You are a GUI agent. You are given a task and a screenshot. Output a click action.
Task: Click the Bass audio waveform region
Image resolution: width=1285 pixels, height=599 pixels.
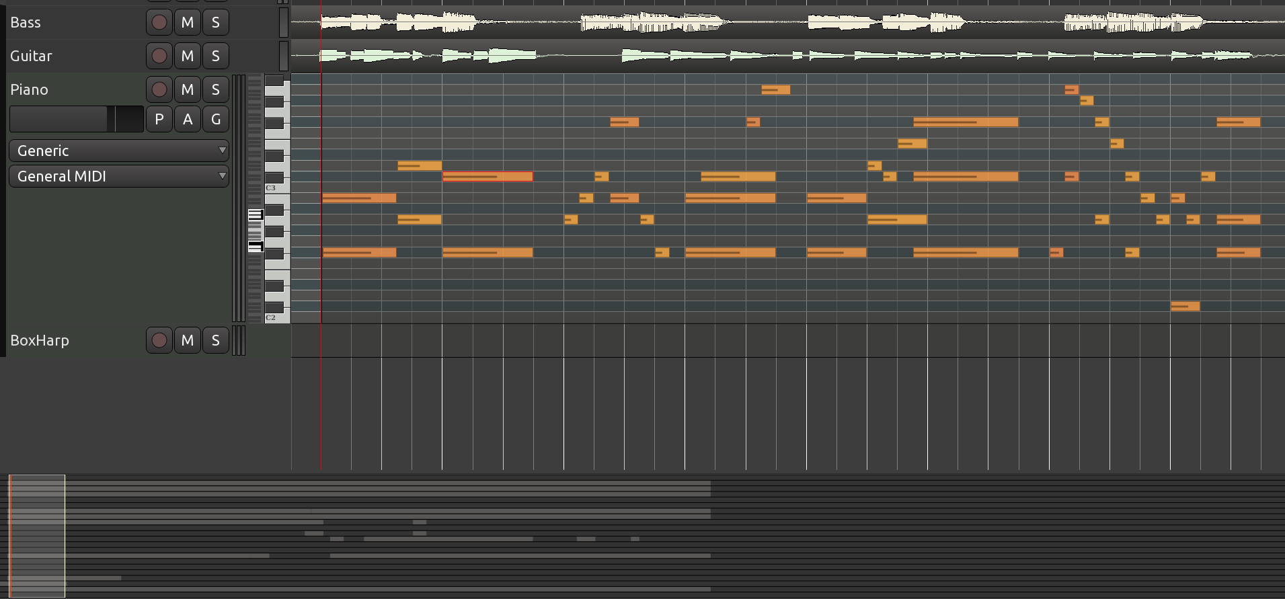pos(788,22)
